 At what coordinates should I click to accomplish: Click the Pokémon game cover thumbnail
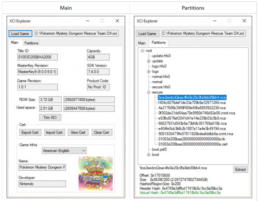tap(96, 174)
